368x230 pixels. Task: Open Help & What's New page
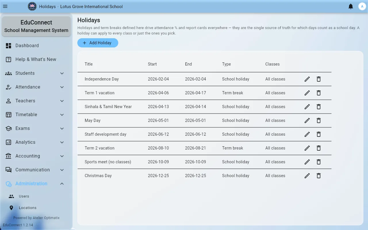(x=36, y=60)
